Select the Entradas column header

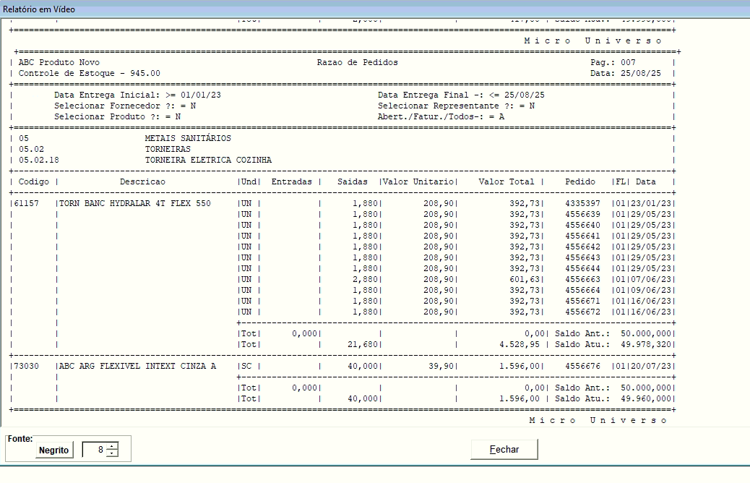click(291, 182)
